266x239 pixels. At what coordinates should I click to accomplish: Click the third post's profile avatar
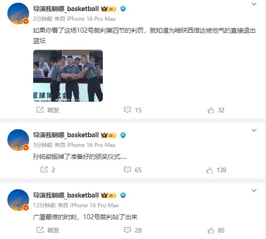pos(18,200)
